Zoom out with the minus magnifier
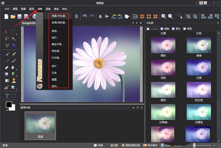Viewport: 221px width, 148px height. point(170,17)
